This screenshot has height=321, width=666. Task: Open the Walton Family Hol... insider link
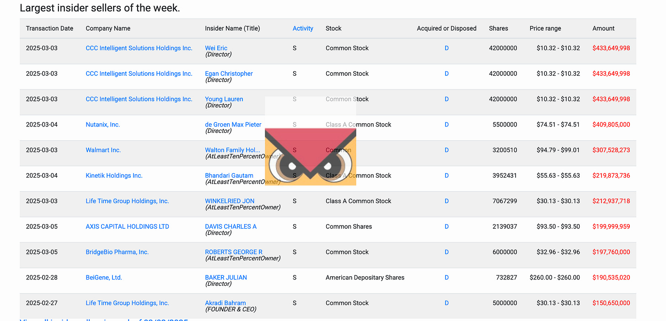pos(232,150)
